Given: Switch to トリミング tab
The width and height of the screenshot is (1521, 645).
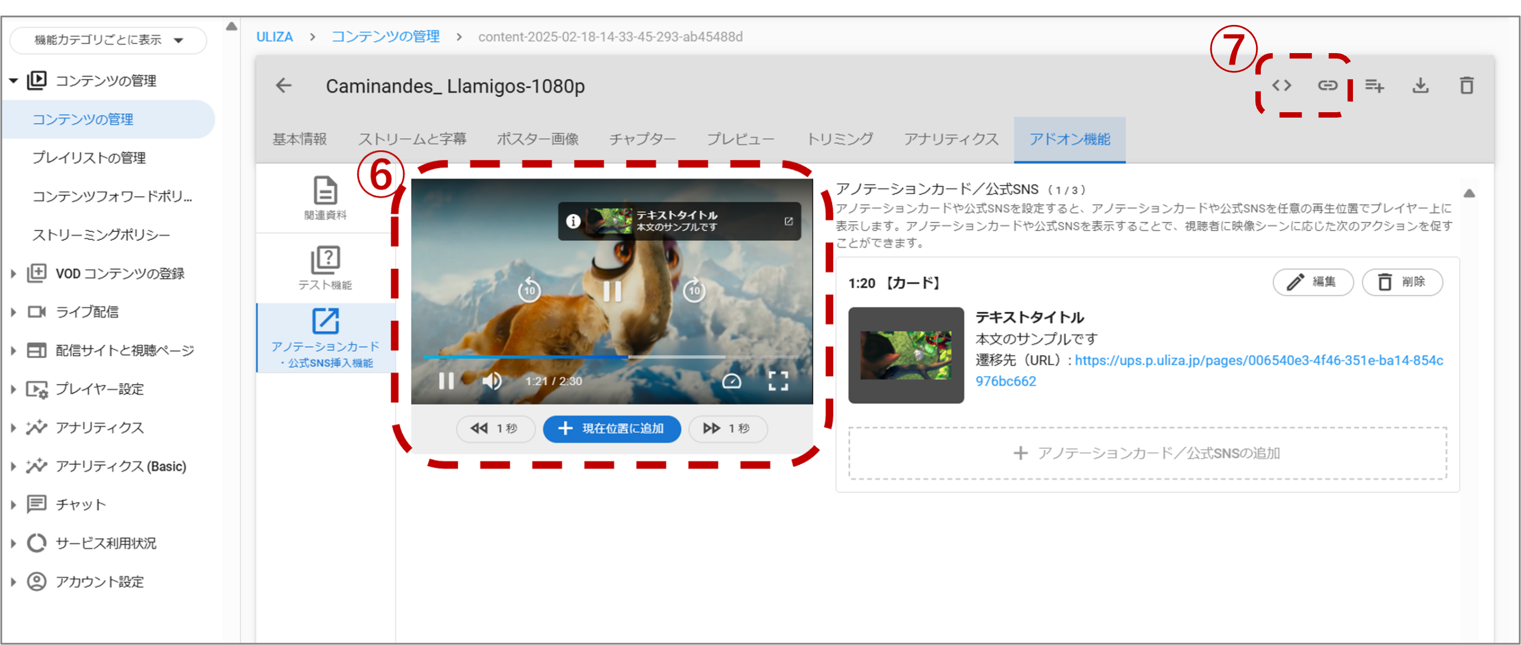Looking at the screenshot, I should click(840, 139).
